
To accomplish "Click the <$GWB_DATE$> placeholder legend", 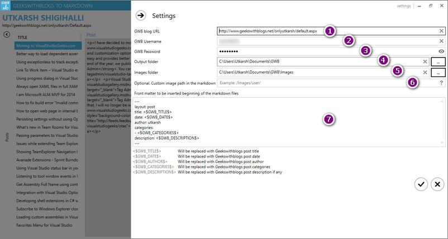I will coord(147,156).
